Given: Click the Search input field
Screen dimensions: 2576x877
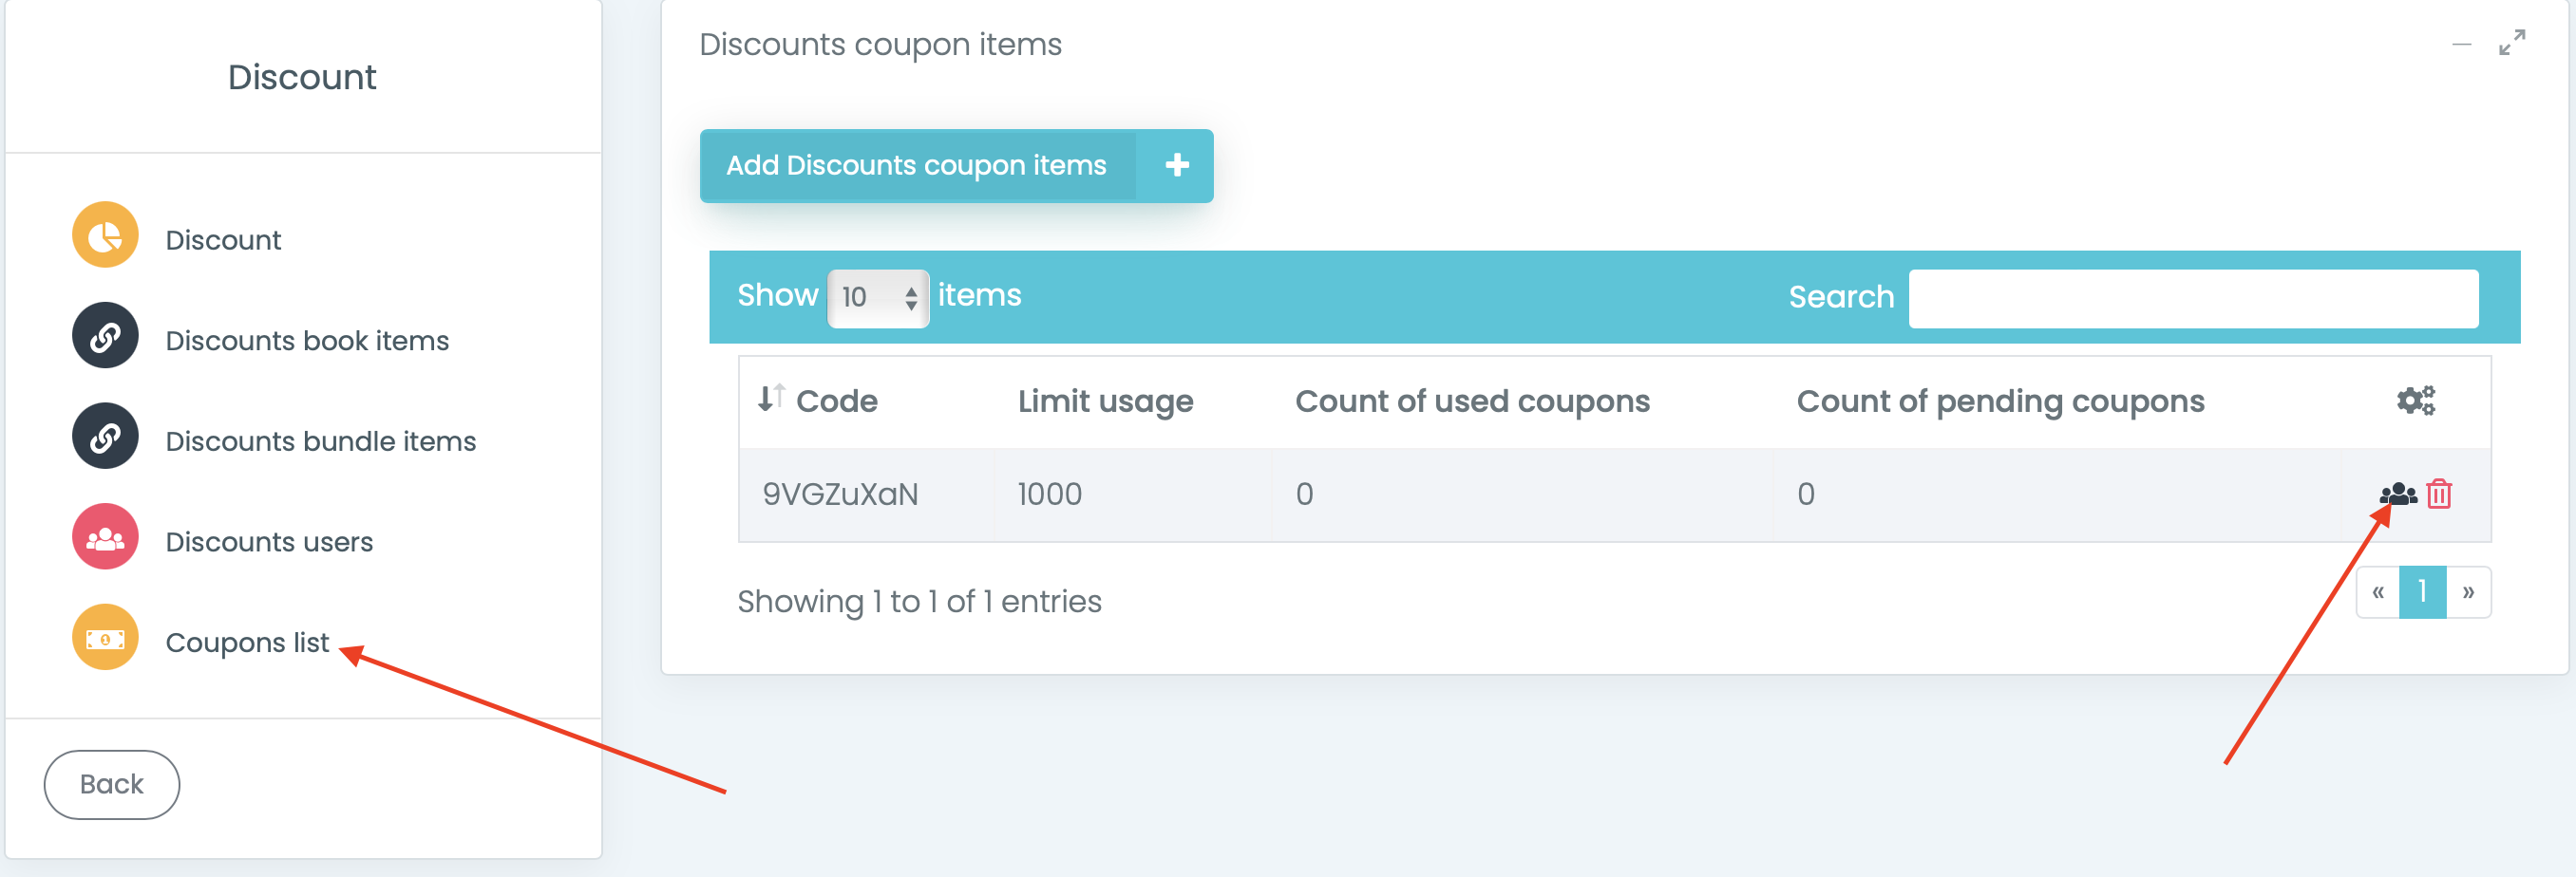Looking at the screenshot, I should point(2193,298).
